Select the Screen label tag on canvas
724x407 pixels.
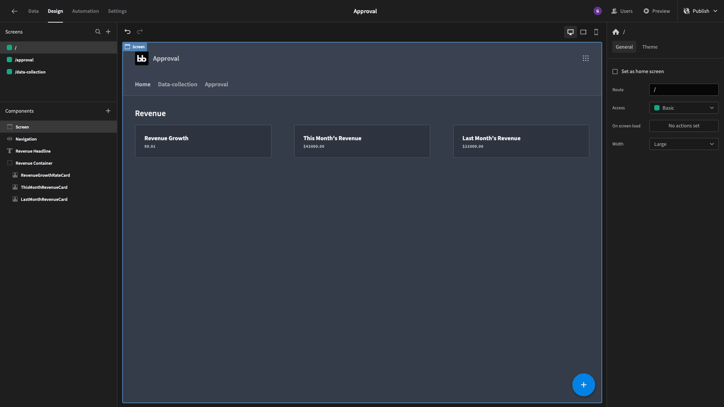135,47
